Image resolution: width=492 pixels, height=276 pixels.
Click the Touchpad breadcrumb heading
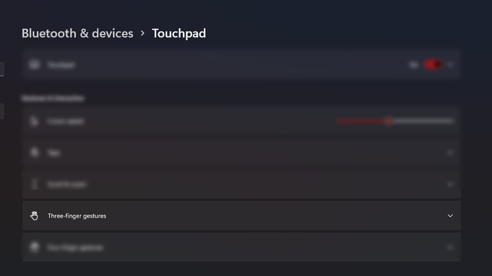(x=179, y=33)
